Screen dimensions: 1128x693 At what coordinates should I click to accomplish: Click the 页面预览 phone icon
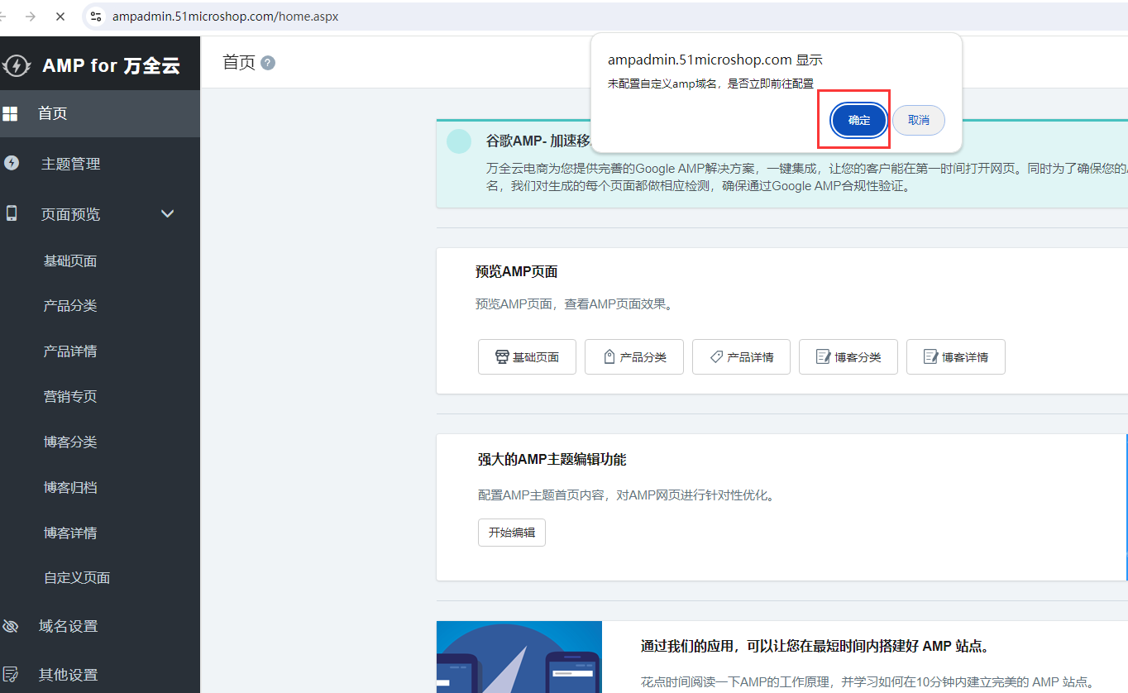click(12, 213)
